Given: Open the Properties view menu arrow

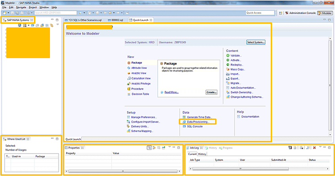Looking at the screenshot, I should click(169, 147).
